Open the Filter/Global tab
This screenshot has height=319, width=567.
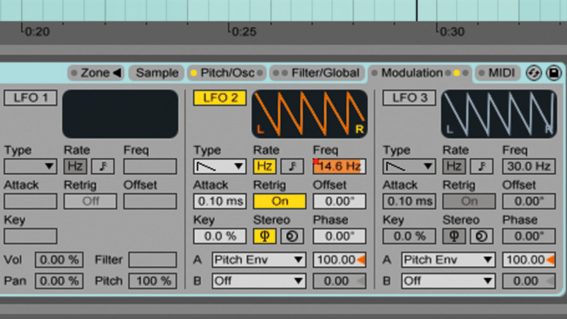317,73
